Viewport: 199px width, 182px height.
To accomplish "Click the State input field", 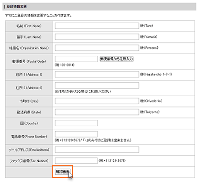I will (97, 112).
